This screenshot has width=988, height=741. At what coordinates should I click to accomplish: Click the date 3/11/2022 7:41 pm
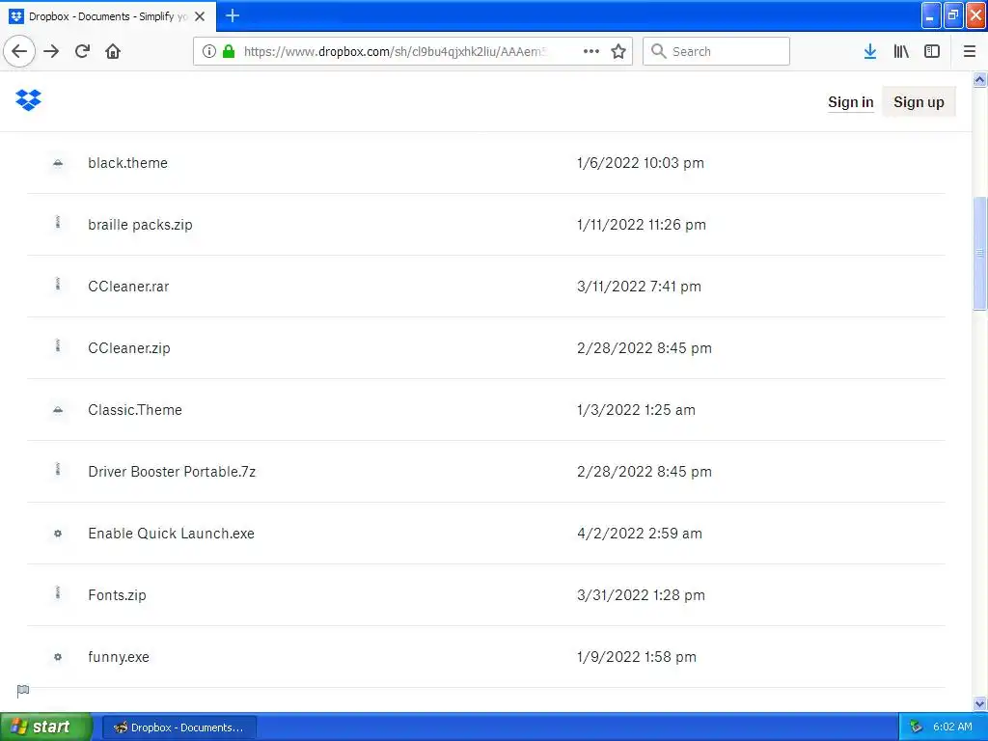639,287
